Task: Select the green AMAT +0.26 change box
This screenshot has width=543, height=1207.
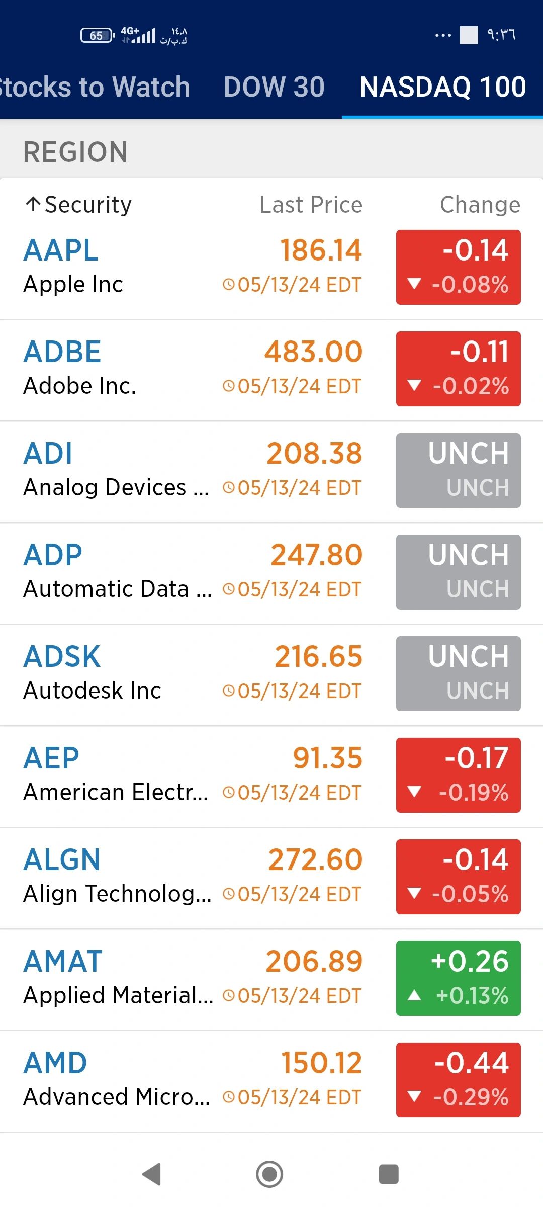Action: [x=459, y=978]
